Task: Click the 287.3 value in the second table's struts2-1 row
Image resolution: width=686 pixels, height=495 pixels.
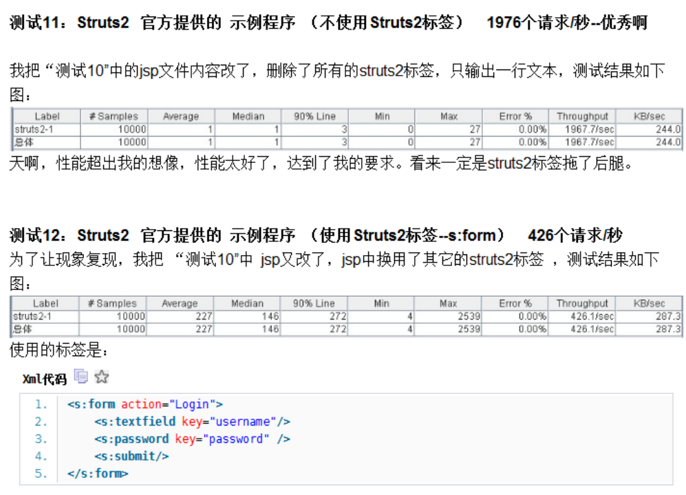Action: tap(667, 316)
